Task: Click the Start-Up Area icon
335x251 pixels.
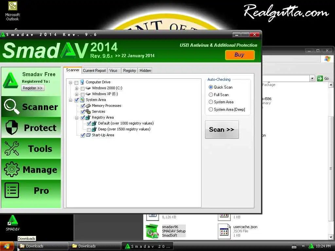Action: [x=88, y=135]
